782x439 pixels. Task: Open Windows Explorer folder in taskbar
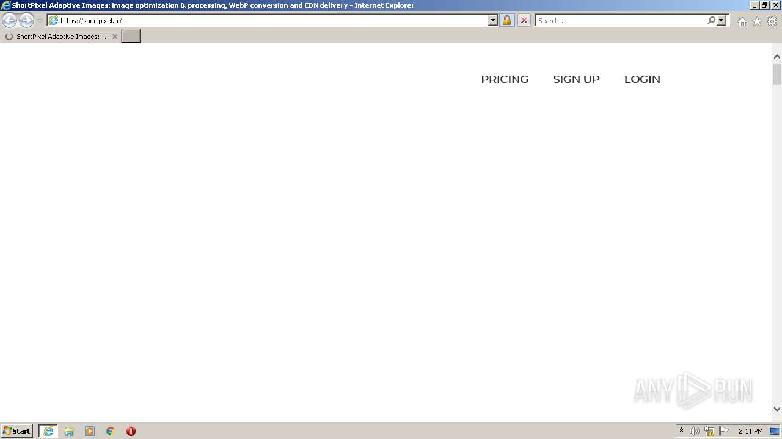tap(69, 431)
